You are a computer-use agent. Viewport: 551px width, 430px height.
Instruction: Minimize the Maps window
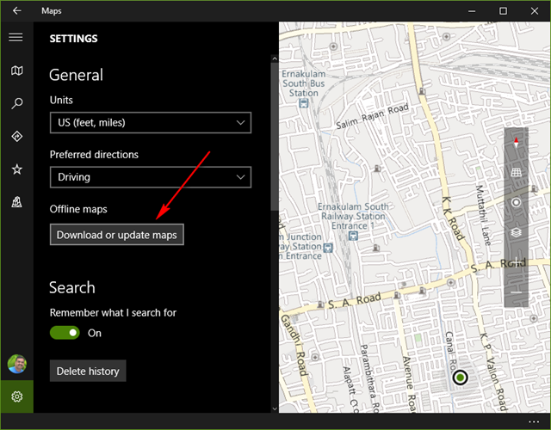tap(472, 11)
